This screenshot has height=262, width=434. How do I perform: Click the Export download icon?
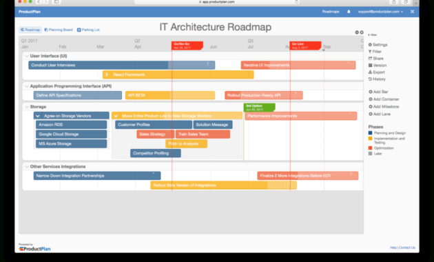click(x=370, y=72)
